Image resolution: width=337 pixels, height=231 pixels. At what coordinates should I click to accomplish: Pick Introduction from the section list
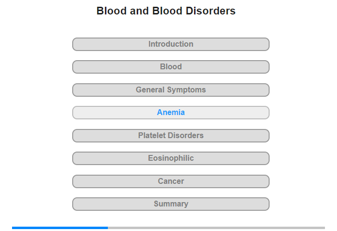tap(170, 44)
